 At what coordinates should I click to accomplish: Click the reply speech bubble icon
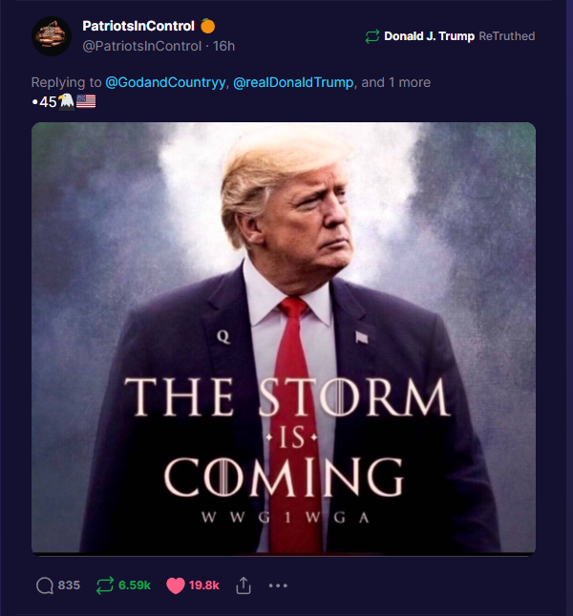point(44,585)
